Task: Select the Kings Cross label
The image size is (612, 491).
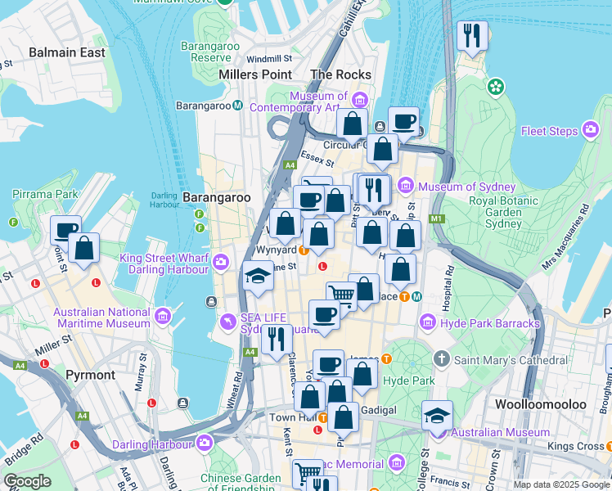Action: (x=576, y=446)
